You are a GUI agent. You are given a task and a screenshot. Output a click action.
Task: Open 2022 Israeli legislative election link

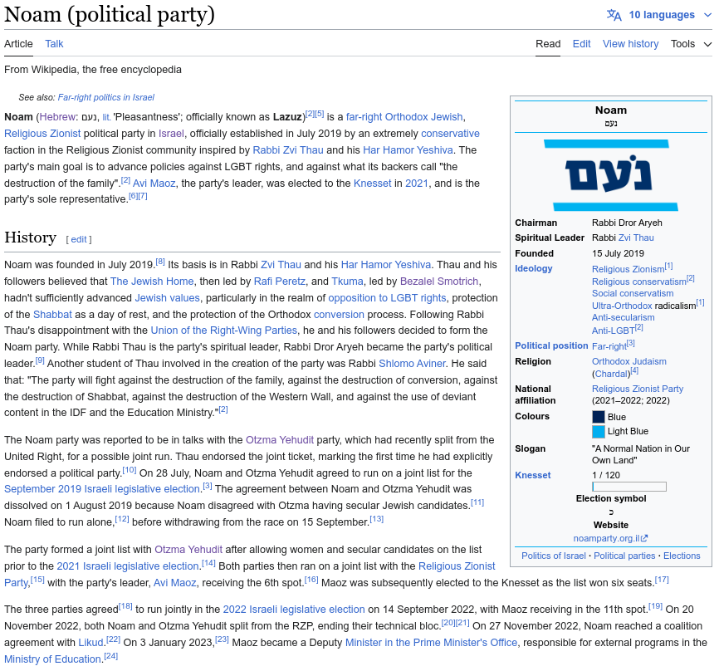point(294,610)
